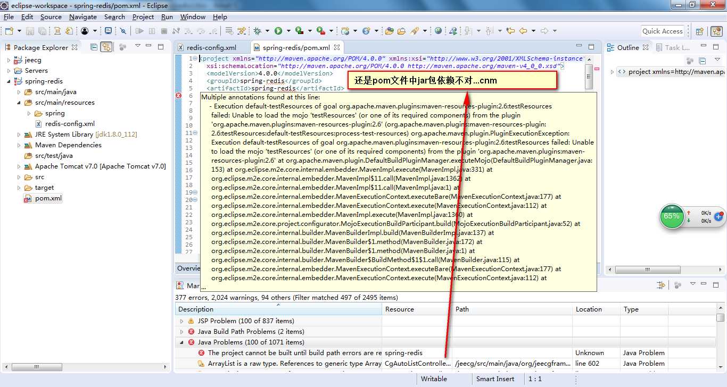Select pom.xml in Package Explorer

(x=43, y=198)
